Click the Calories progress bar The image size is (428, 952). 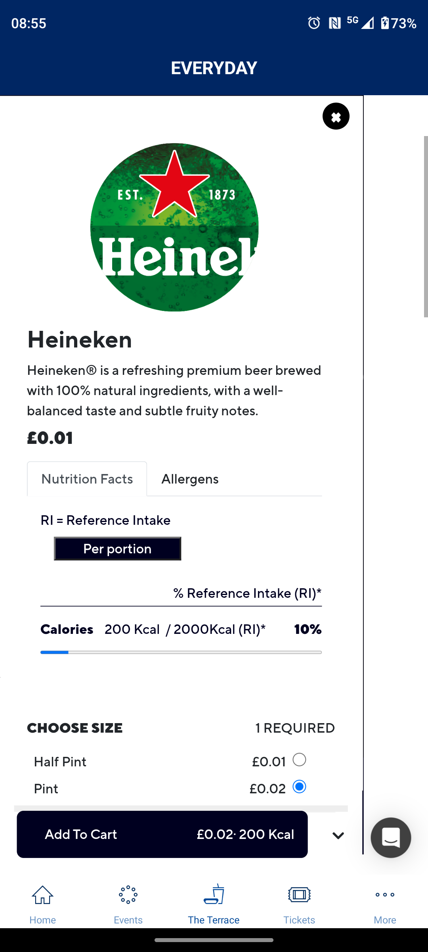[181, 652]
